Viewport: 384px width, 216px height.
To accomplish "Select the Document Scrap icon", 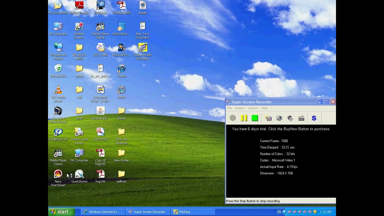I will click(x=100, y=94).
